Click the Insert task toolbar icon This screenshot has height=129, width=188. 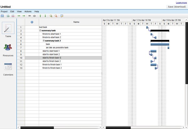point(8,16)
